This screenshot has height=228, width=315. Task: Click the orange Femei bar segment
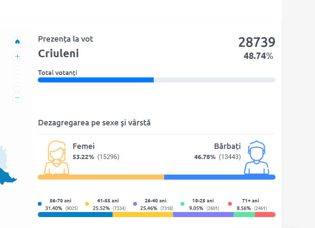[101, 177]
